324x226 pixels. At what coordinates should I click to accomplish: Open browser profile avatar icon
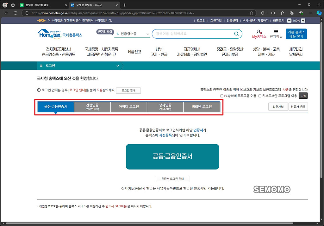click(5, 5)
